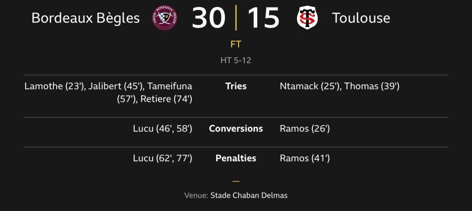Viewport: 472px width, 211px height.
Task: Click Toulouse try scorer Ntamack (25')
Action: pyautogui.click(x=310, y=86)
